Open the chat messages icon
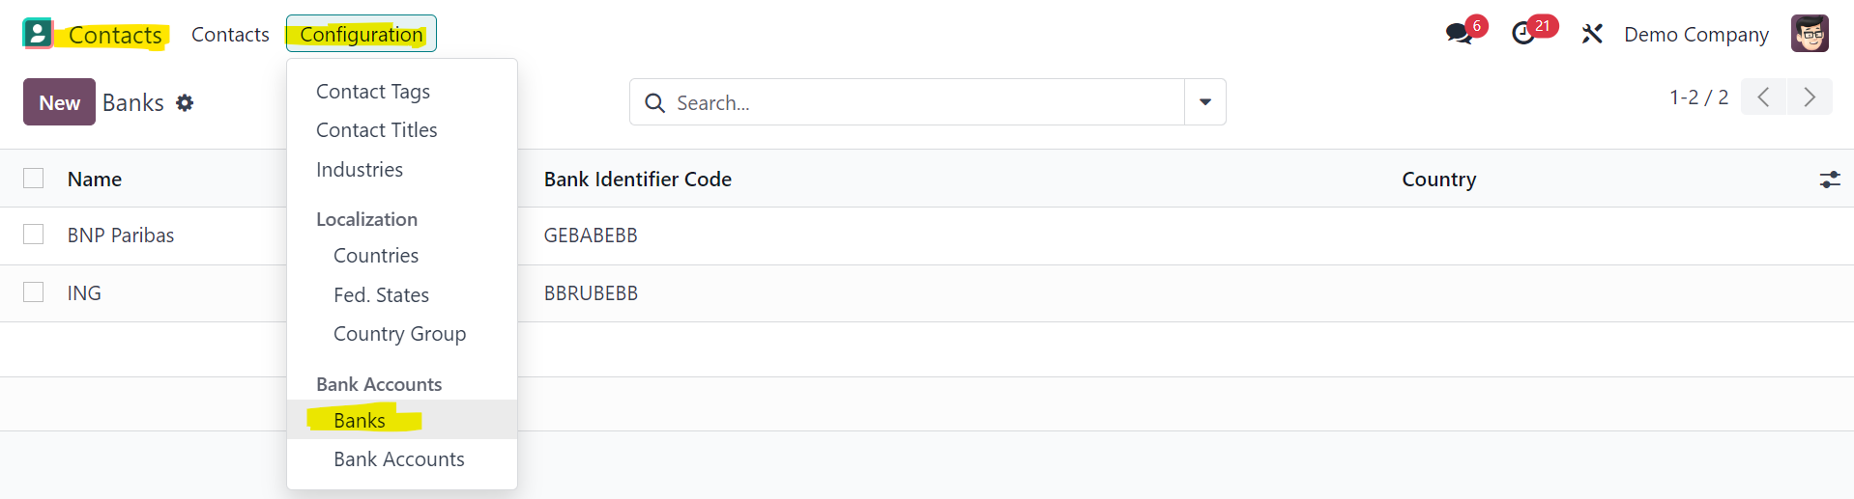The image size is (1854, 499). point(1459,34)
